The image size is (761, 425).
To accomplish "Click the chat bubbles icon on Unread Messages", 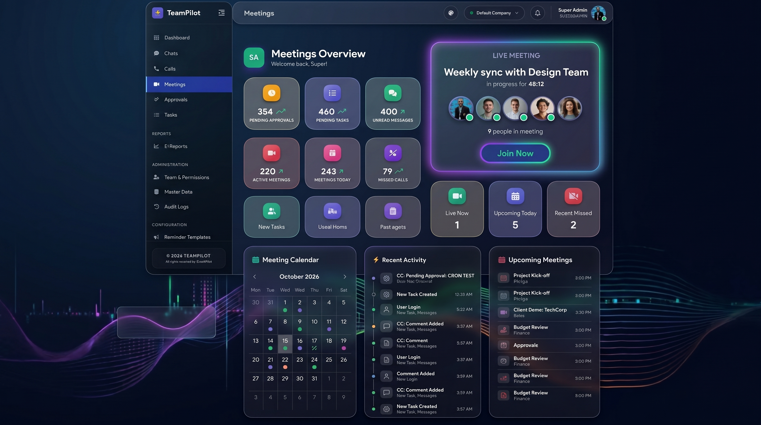I will point(393,93).
